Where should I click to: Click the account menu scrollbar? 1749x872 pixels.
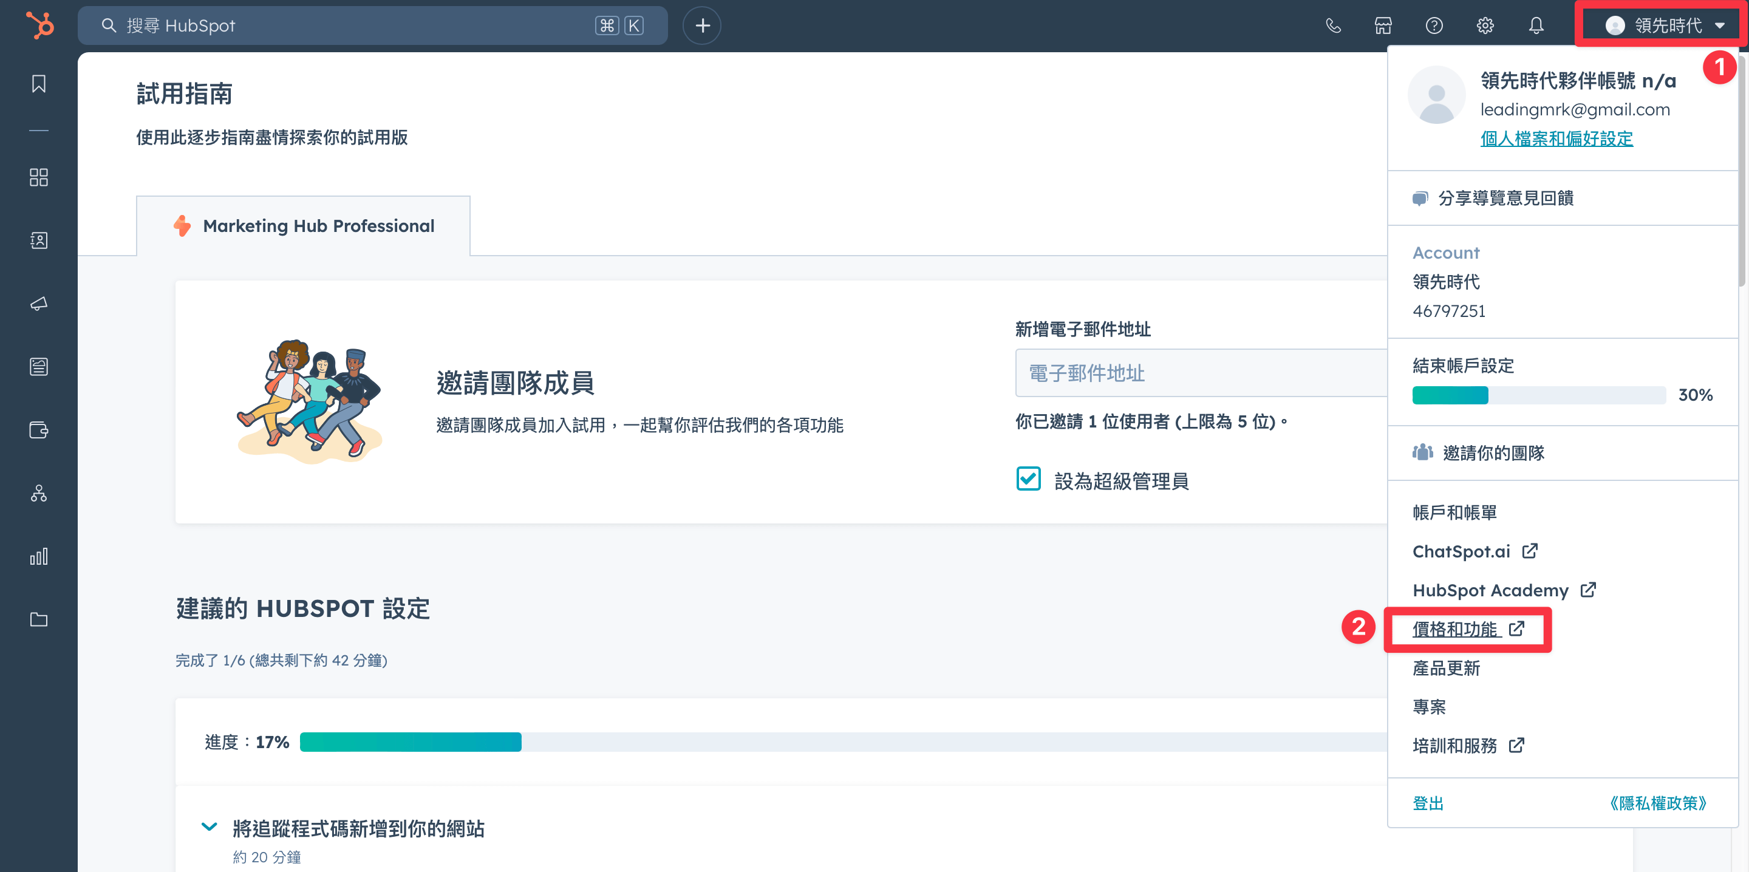[1742, 170]
